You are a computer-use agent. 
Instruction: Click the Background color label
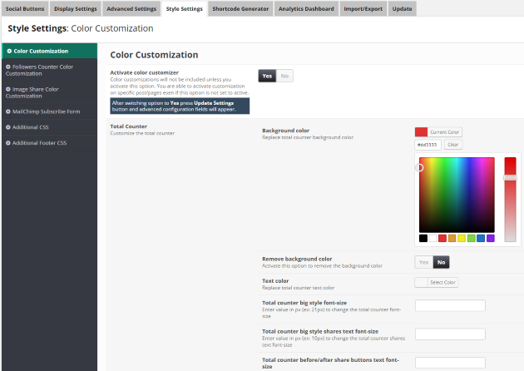point(286,131)
